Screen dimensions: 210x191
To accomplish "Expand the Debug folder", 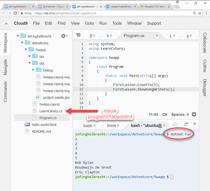I will pos(34,70).
